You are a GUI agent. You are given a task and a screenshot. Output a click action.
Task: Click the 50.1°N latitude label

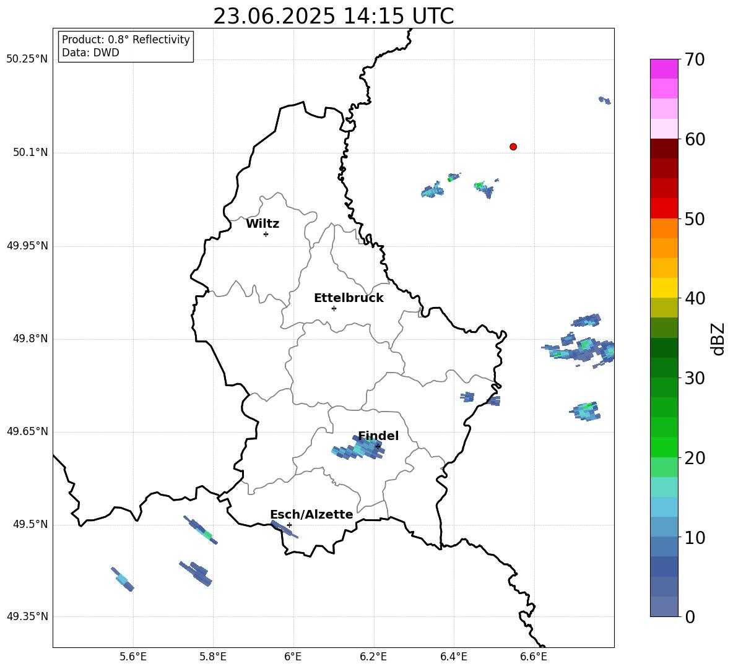point(30,153)
